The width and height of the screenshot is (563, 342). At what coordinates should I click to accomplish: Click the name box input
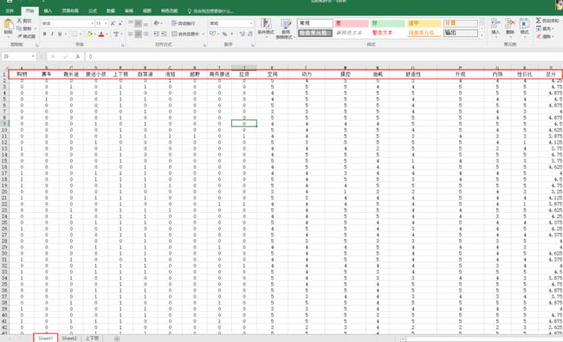[16, 56]
